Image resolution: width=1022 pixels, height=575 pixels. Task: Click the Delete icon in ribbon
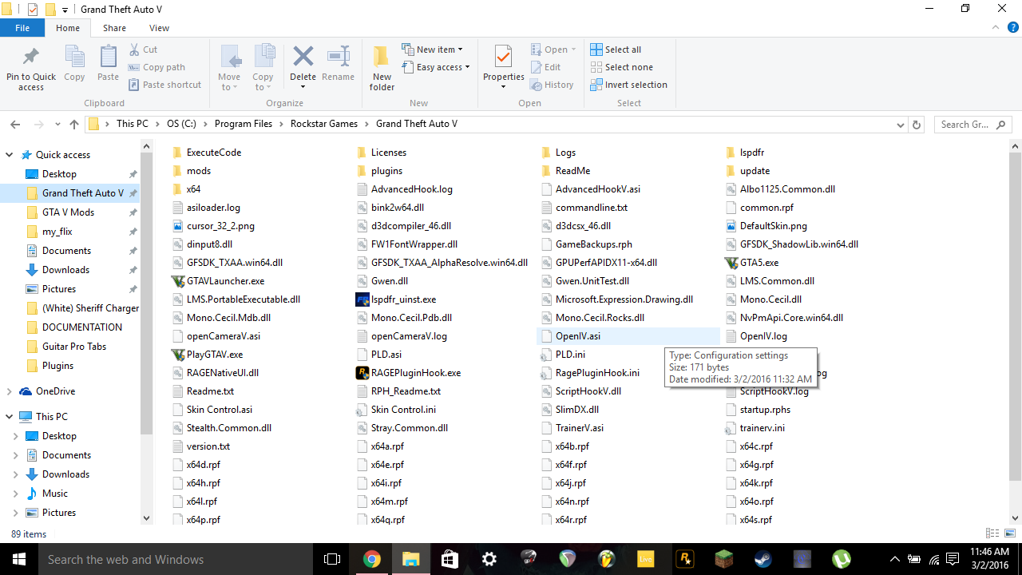[x=303, y=58]
